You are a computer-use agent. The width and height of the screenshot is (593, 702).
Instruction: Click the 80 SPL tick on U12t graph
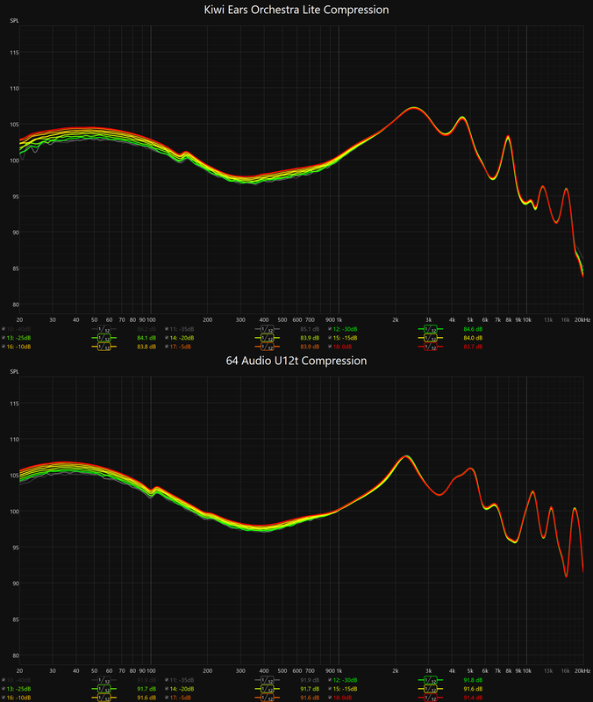pos(16,655)
